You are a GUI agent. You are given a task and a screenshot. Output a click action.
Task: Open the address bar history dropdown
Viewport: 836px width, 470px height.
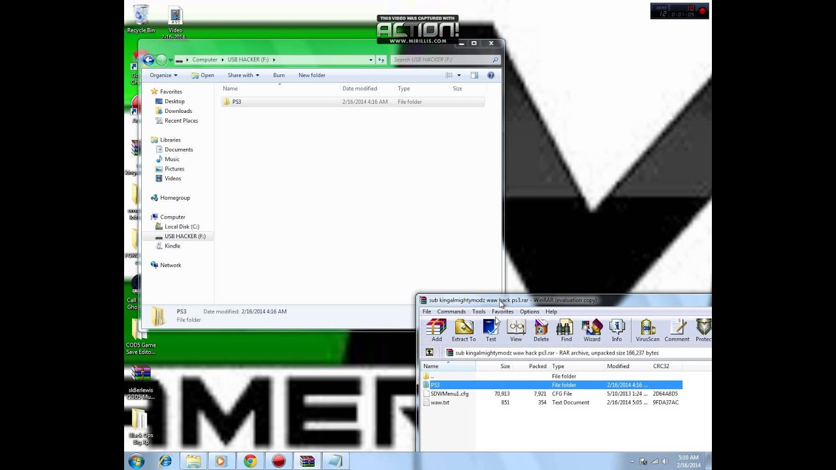[x=370, y=59]
